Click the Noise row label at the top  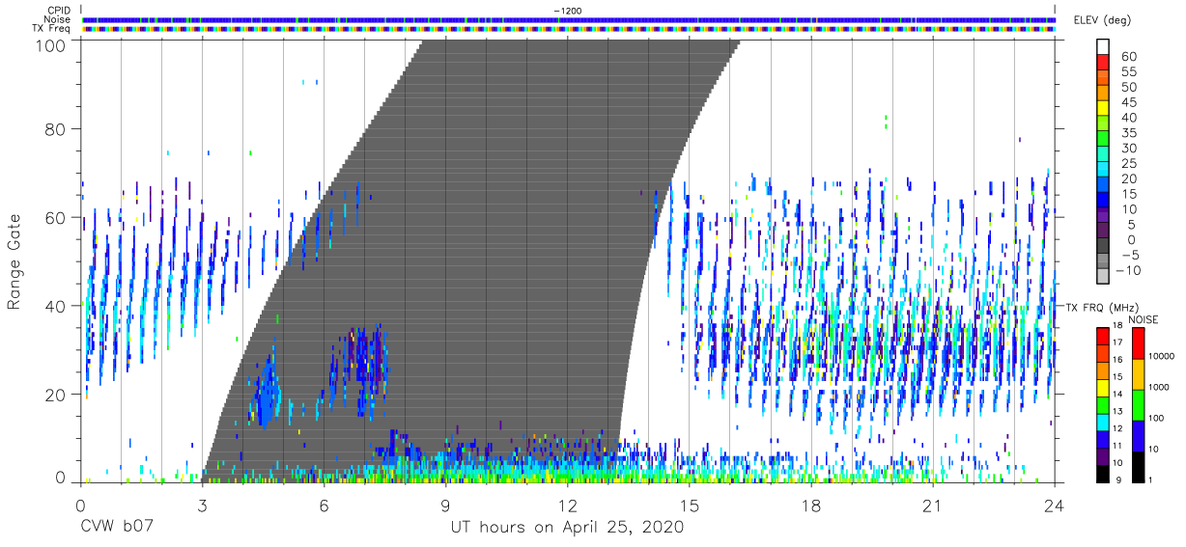pos(58,19)
